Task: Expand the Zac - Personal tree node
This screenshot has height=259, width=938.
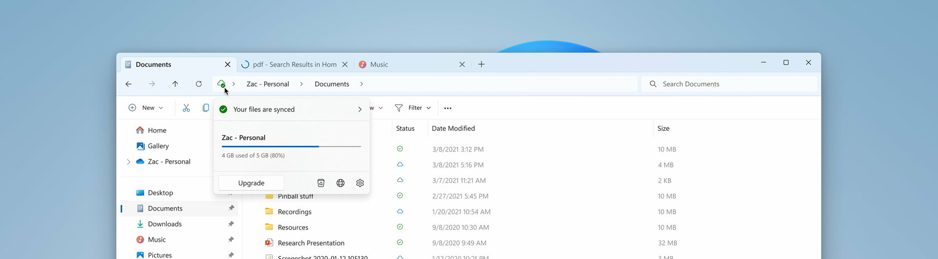Action: click(128, 162)
